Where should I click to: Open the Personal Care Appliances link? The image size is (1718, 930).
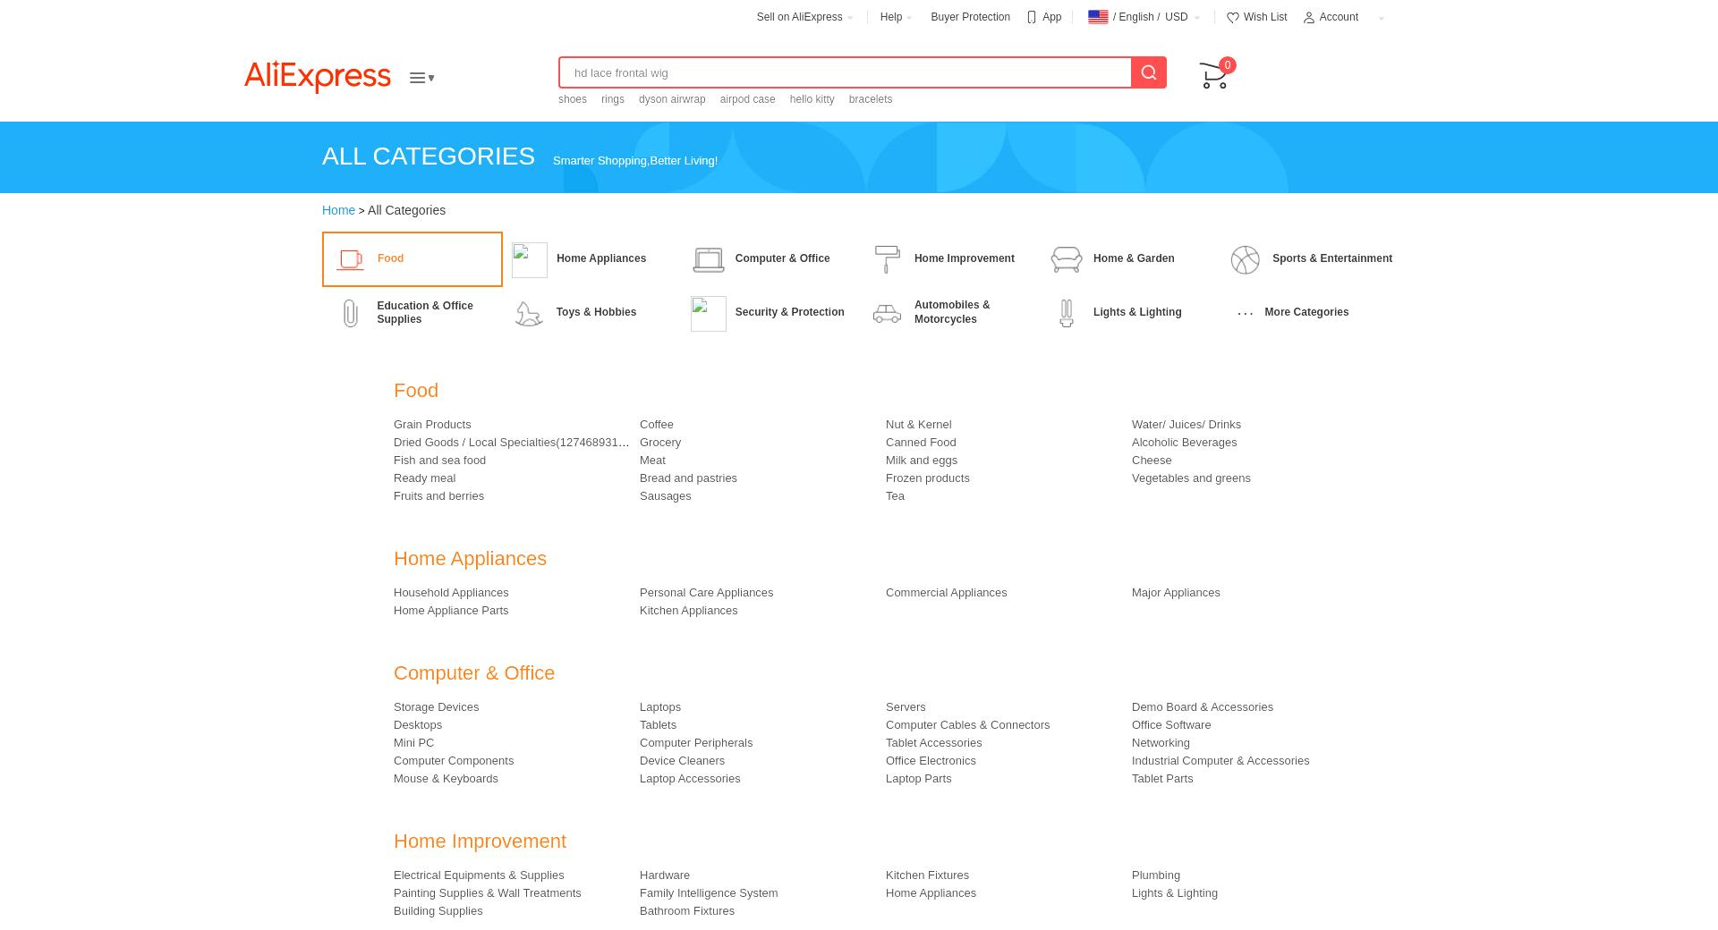[x=706, y=593]
